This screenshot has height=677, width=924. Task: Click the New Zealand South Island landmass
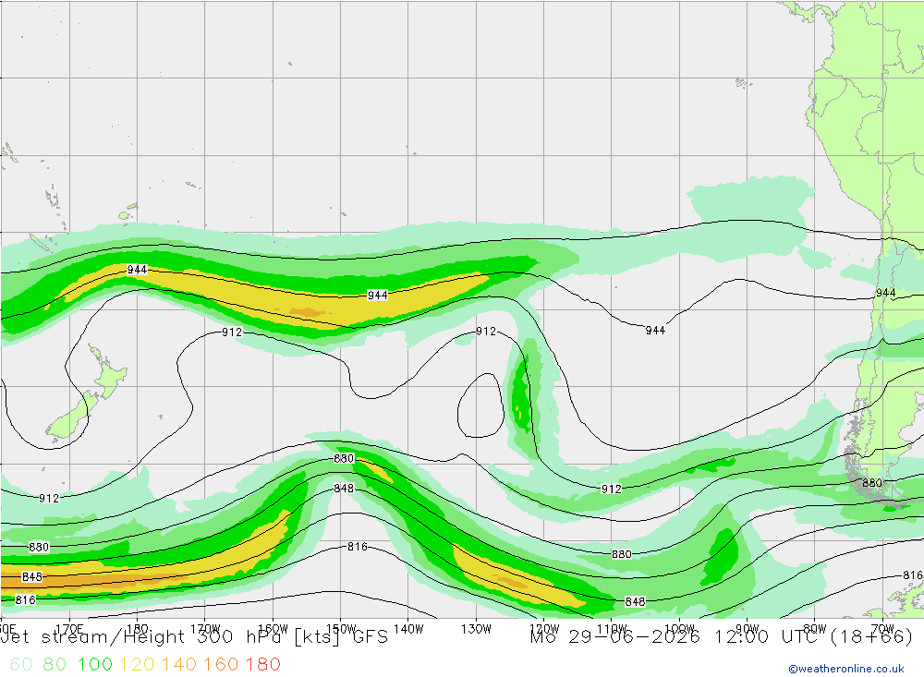tap(71, 416)
